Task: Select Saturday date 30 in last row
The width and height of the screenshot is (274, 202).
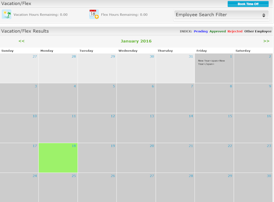Action: (x=253, y=187)
